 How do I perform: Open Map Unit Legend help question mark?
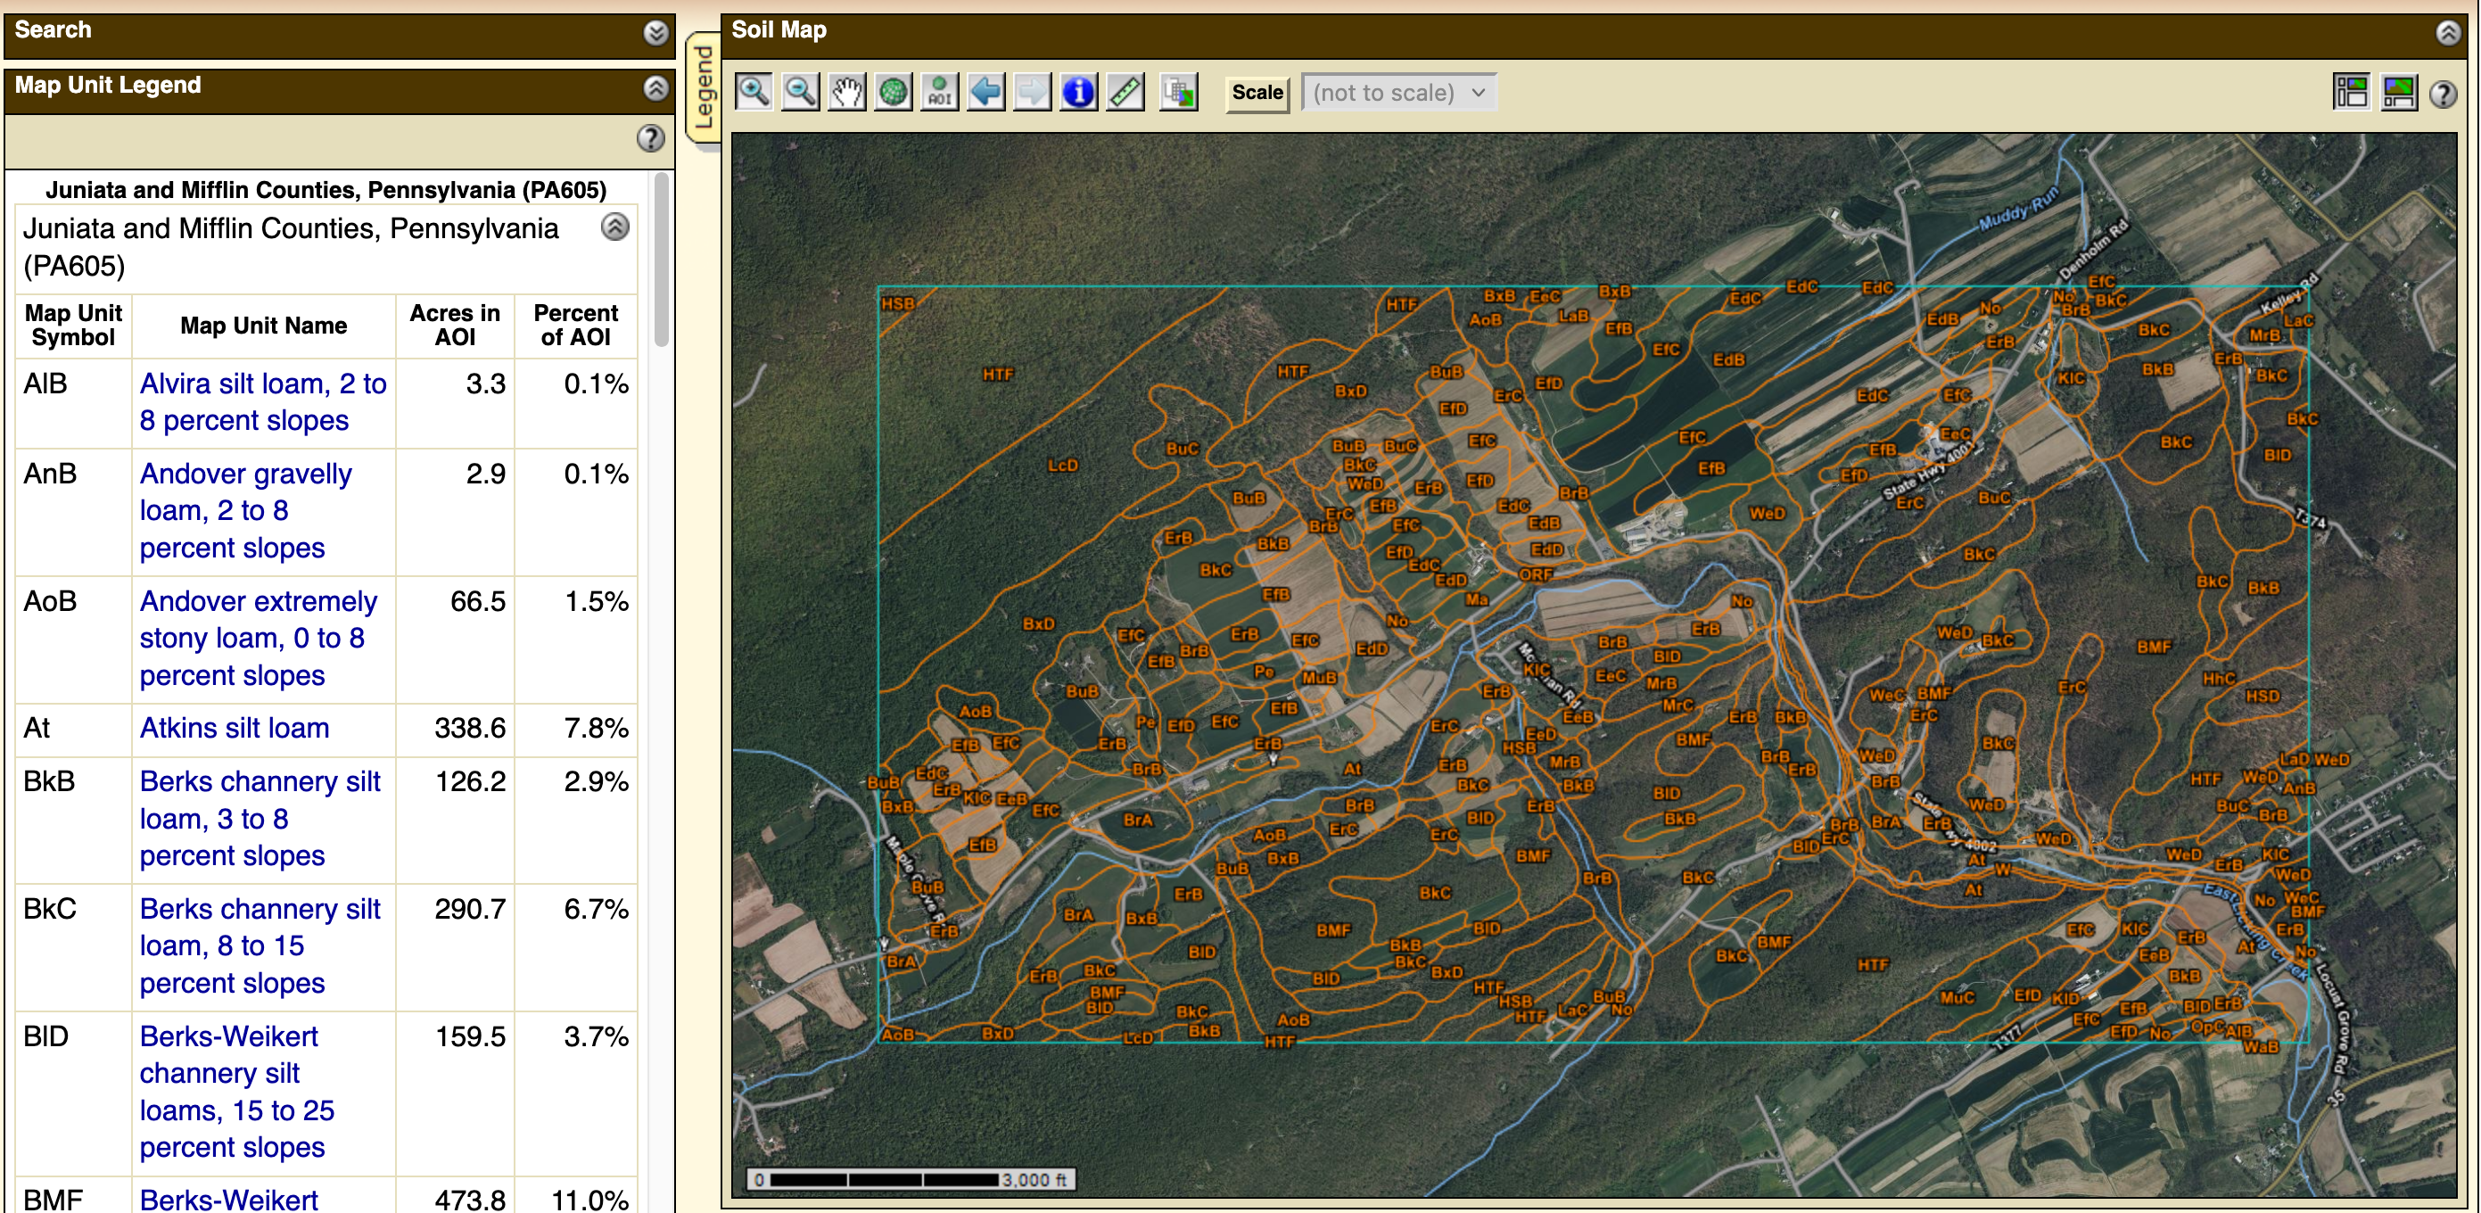651,139
